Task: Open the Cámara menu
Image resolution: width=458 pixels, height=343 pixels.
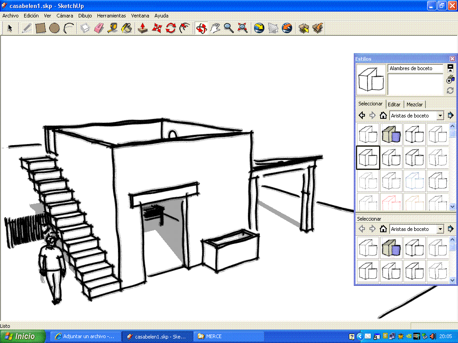Action: point(65,16)
